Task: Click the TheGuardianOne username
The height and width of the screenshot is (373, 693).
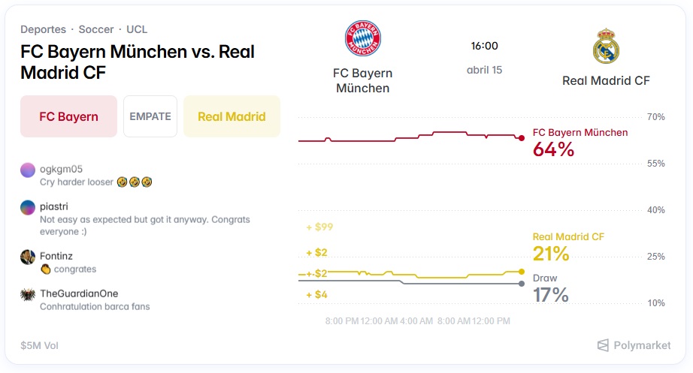Action: pyautogui.click(x=79, y=293)
